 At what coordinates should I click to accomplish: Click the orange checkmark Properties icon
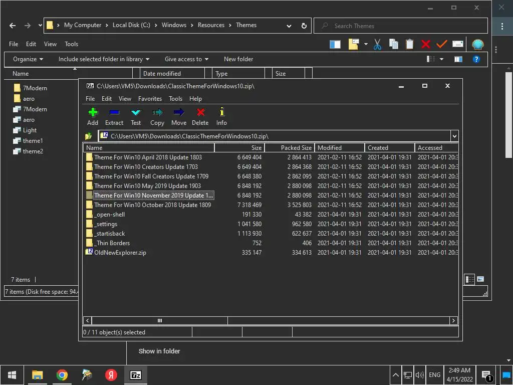(442, 44)
